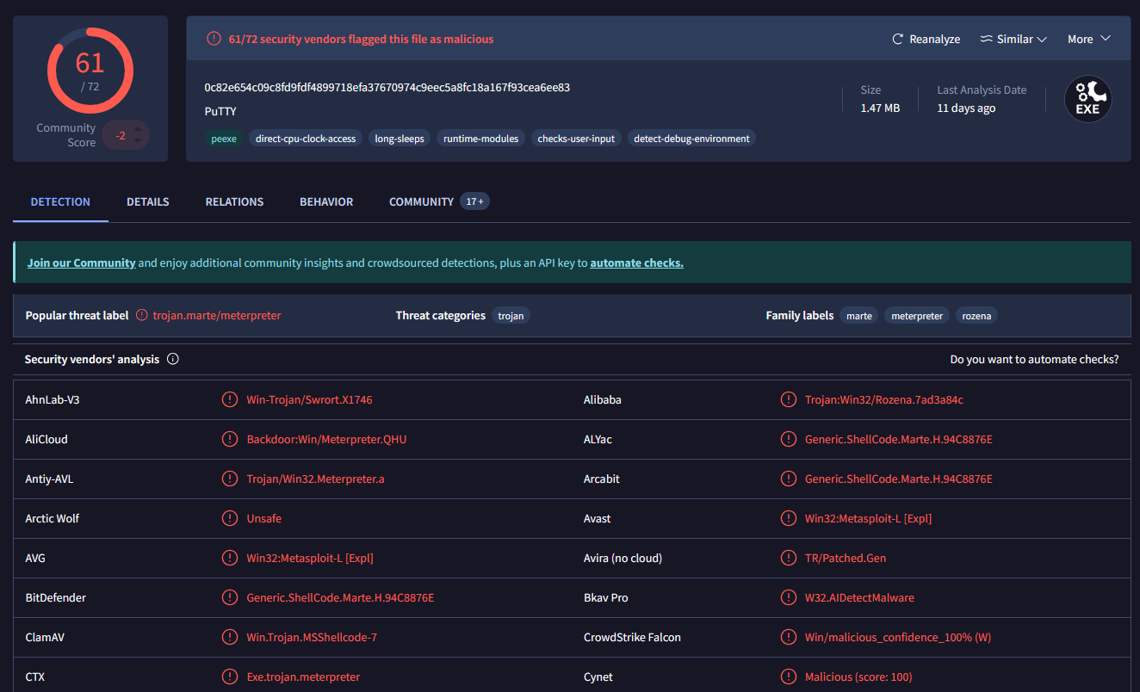Screen dimensions: 1140x692
Task: Downvote the community score with down arrow
Action: click(x=139, y=142)
